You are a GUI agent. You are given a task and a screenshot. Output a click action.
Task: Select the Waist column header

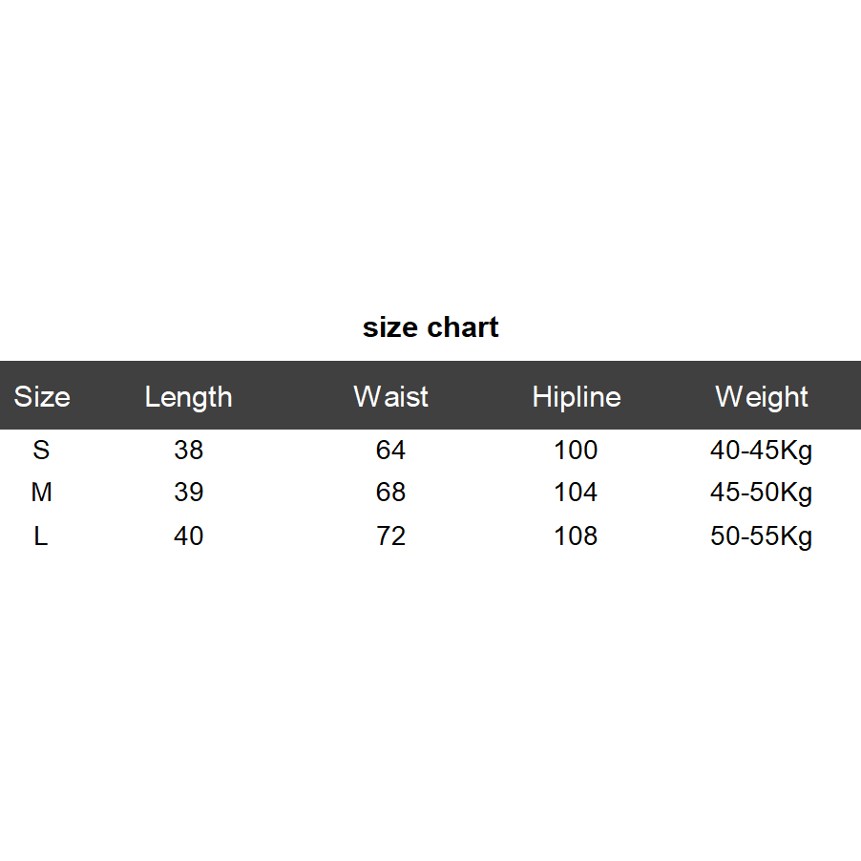(x=390, y=396)
